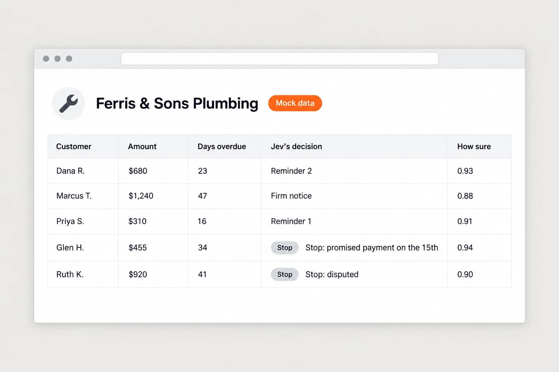Click the last window control dot
559x372 pixels.
coord(69,58)
